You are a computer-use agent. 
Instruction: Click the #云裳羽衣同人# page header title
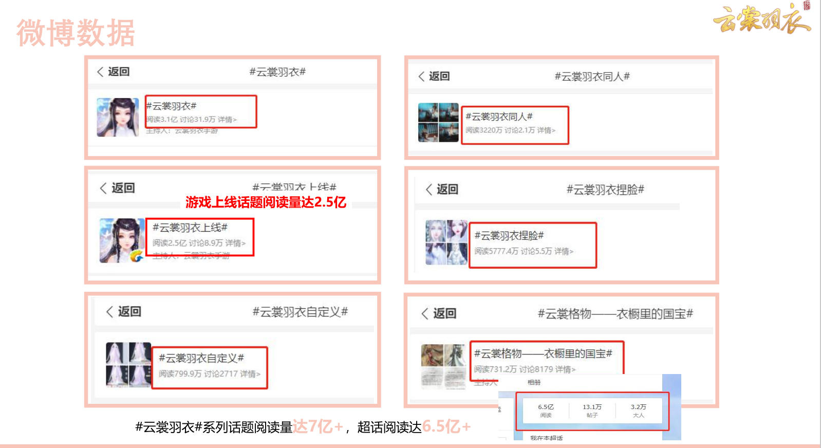coord(592,77)
